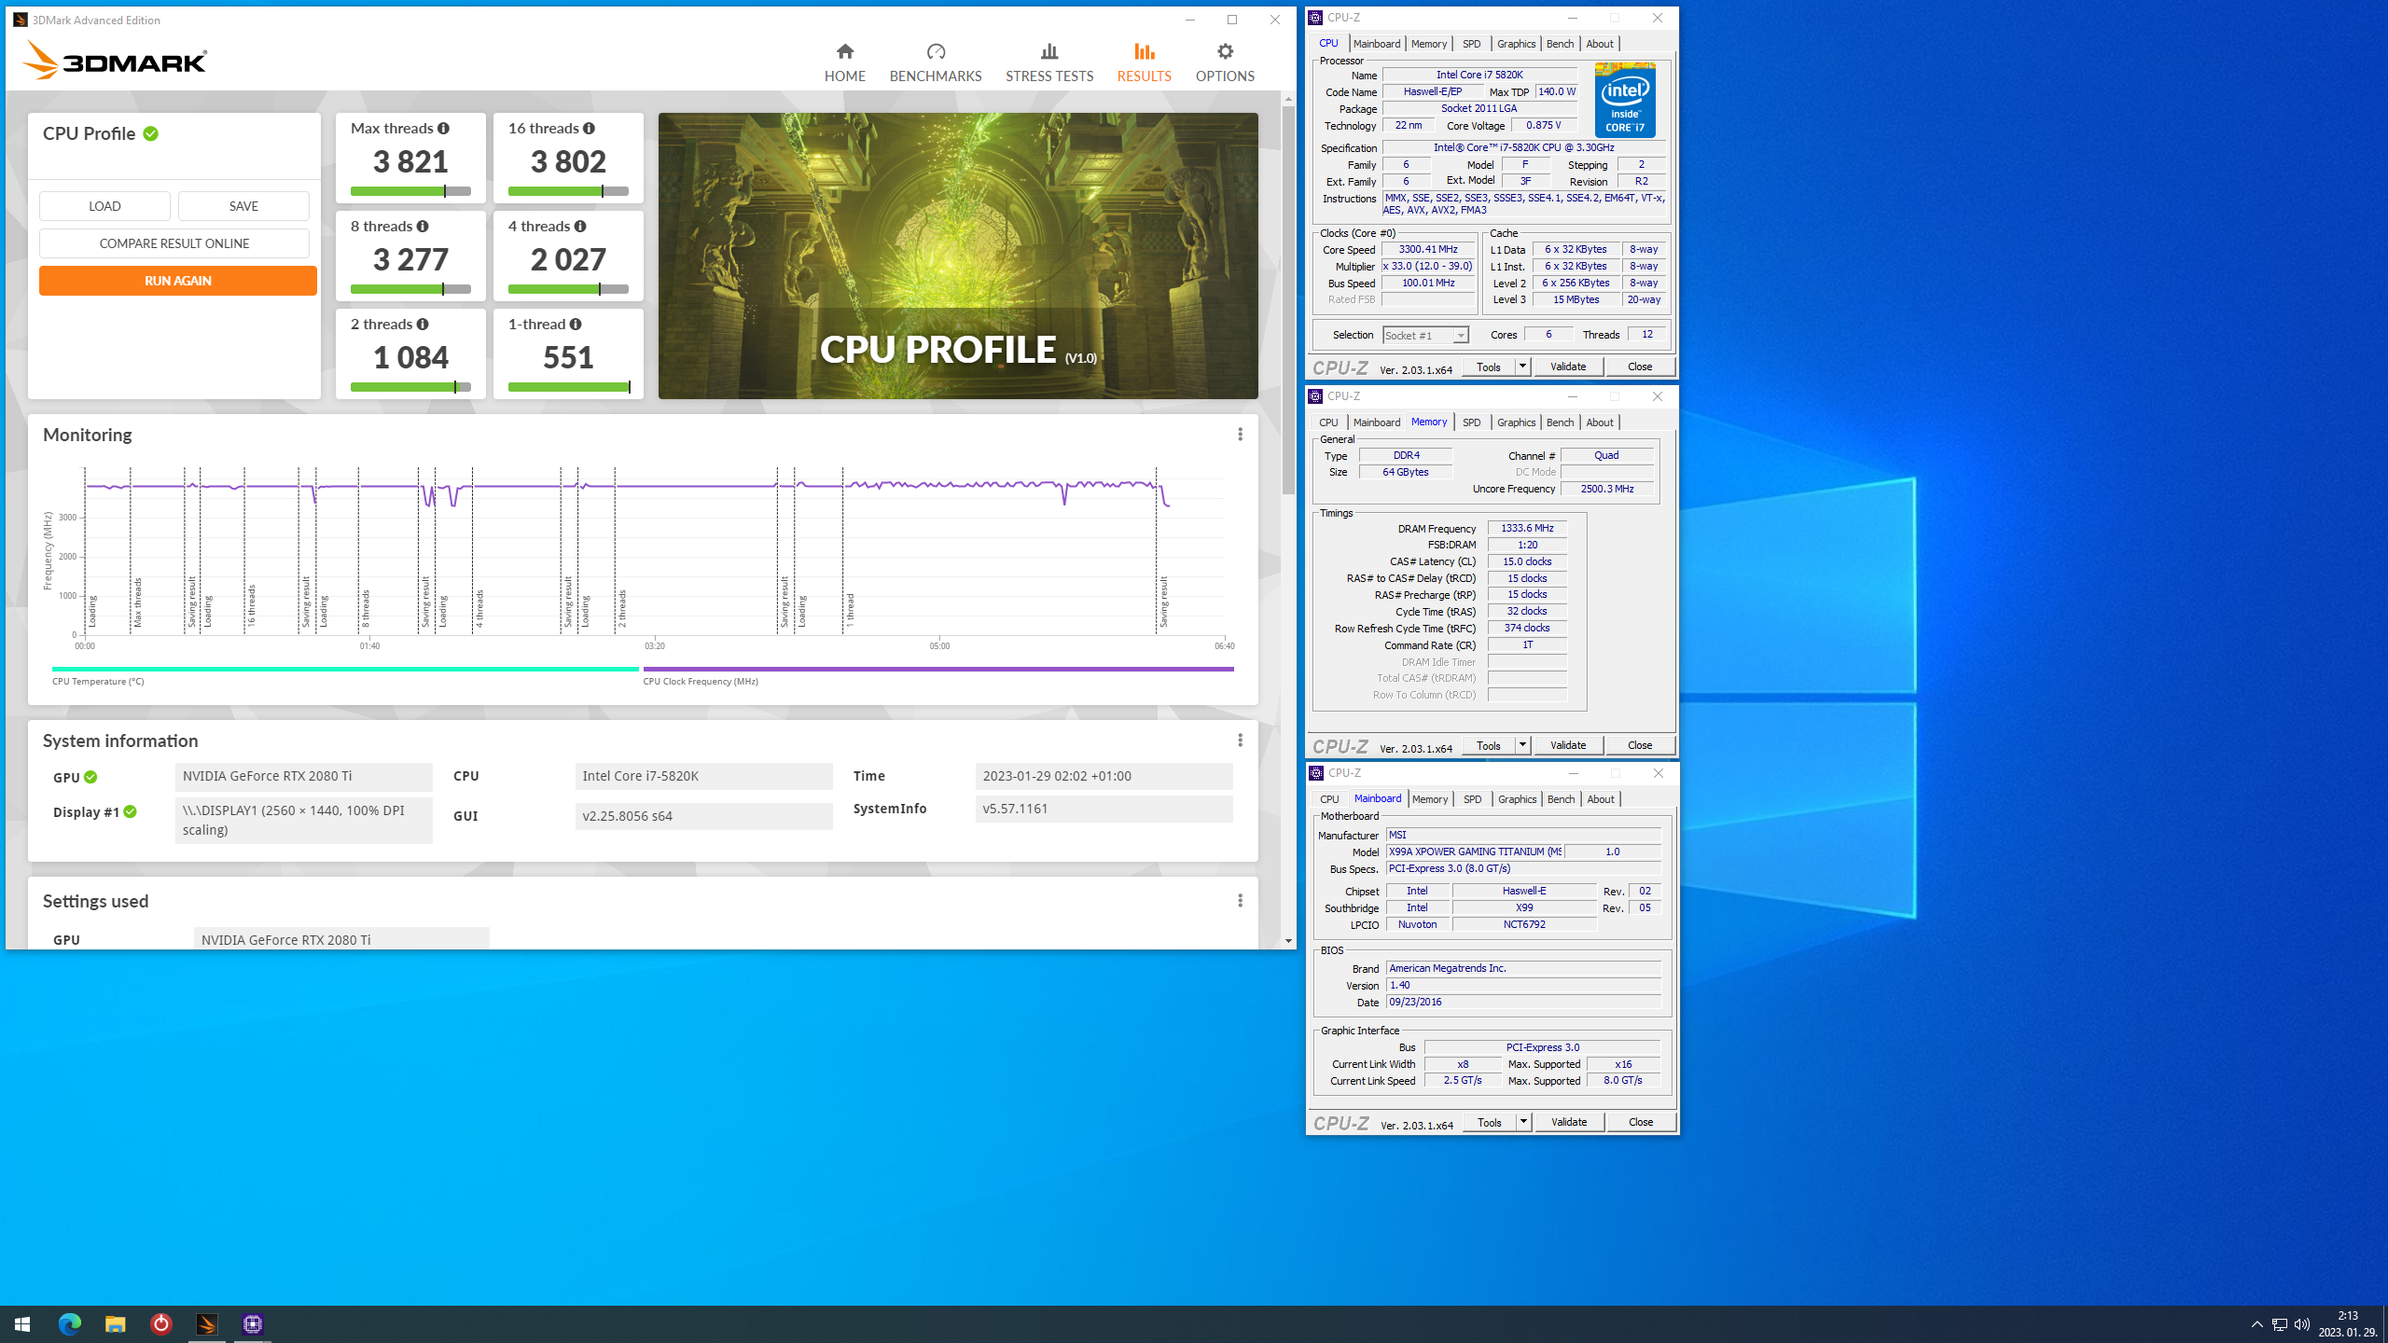The height and width of the screenshot is (1343, 2388).
Task: Expand Tools dropdown arrow in top CPU-Z
Action: click(1522, 367)
